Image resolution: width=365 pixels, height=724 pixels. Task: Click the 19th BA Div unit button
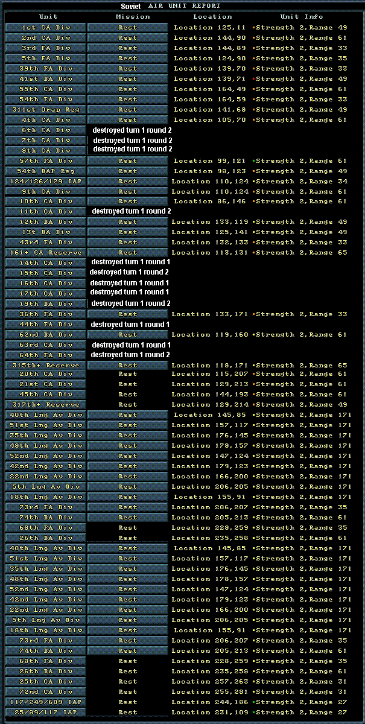46,304
